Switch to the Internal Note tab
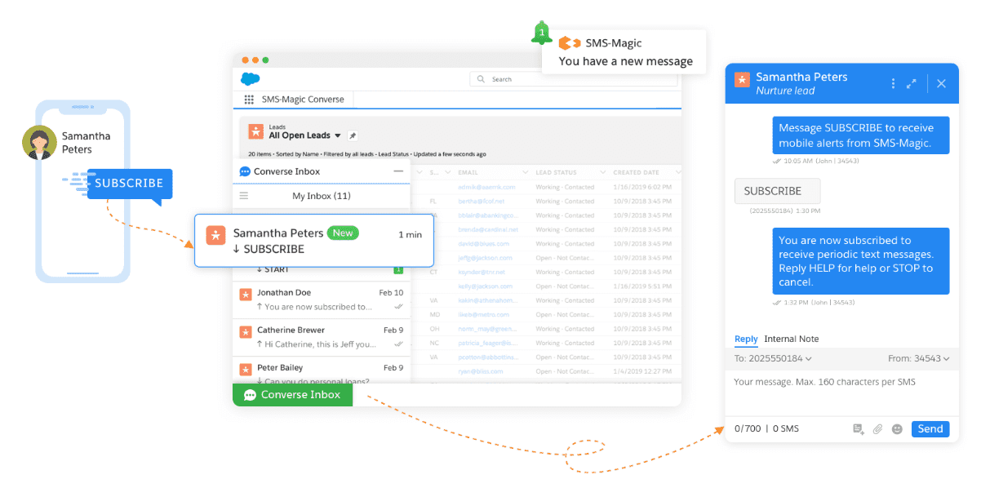The height and width of the screenshot is (488, 981). pos(792,339)
